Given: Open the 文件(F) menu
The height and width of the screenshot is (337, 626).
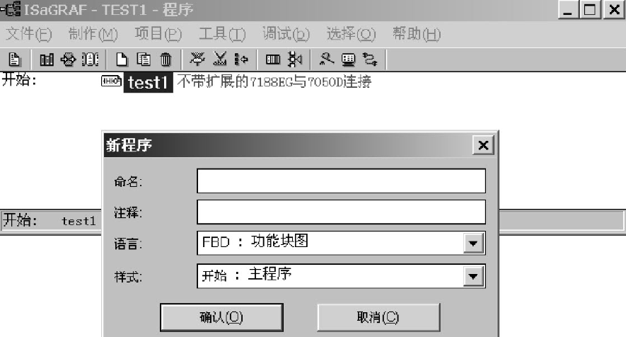Looking at the screenshot, I should coord(29,34).
